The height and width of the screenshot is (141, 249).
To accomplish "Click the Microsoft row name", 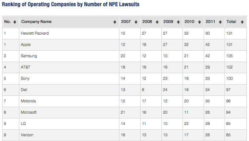I will [28, 112].
